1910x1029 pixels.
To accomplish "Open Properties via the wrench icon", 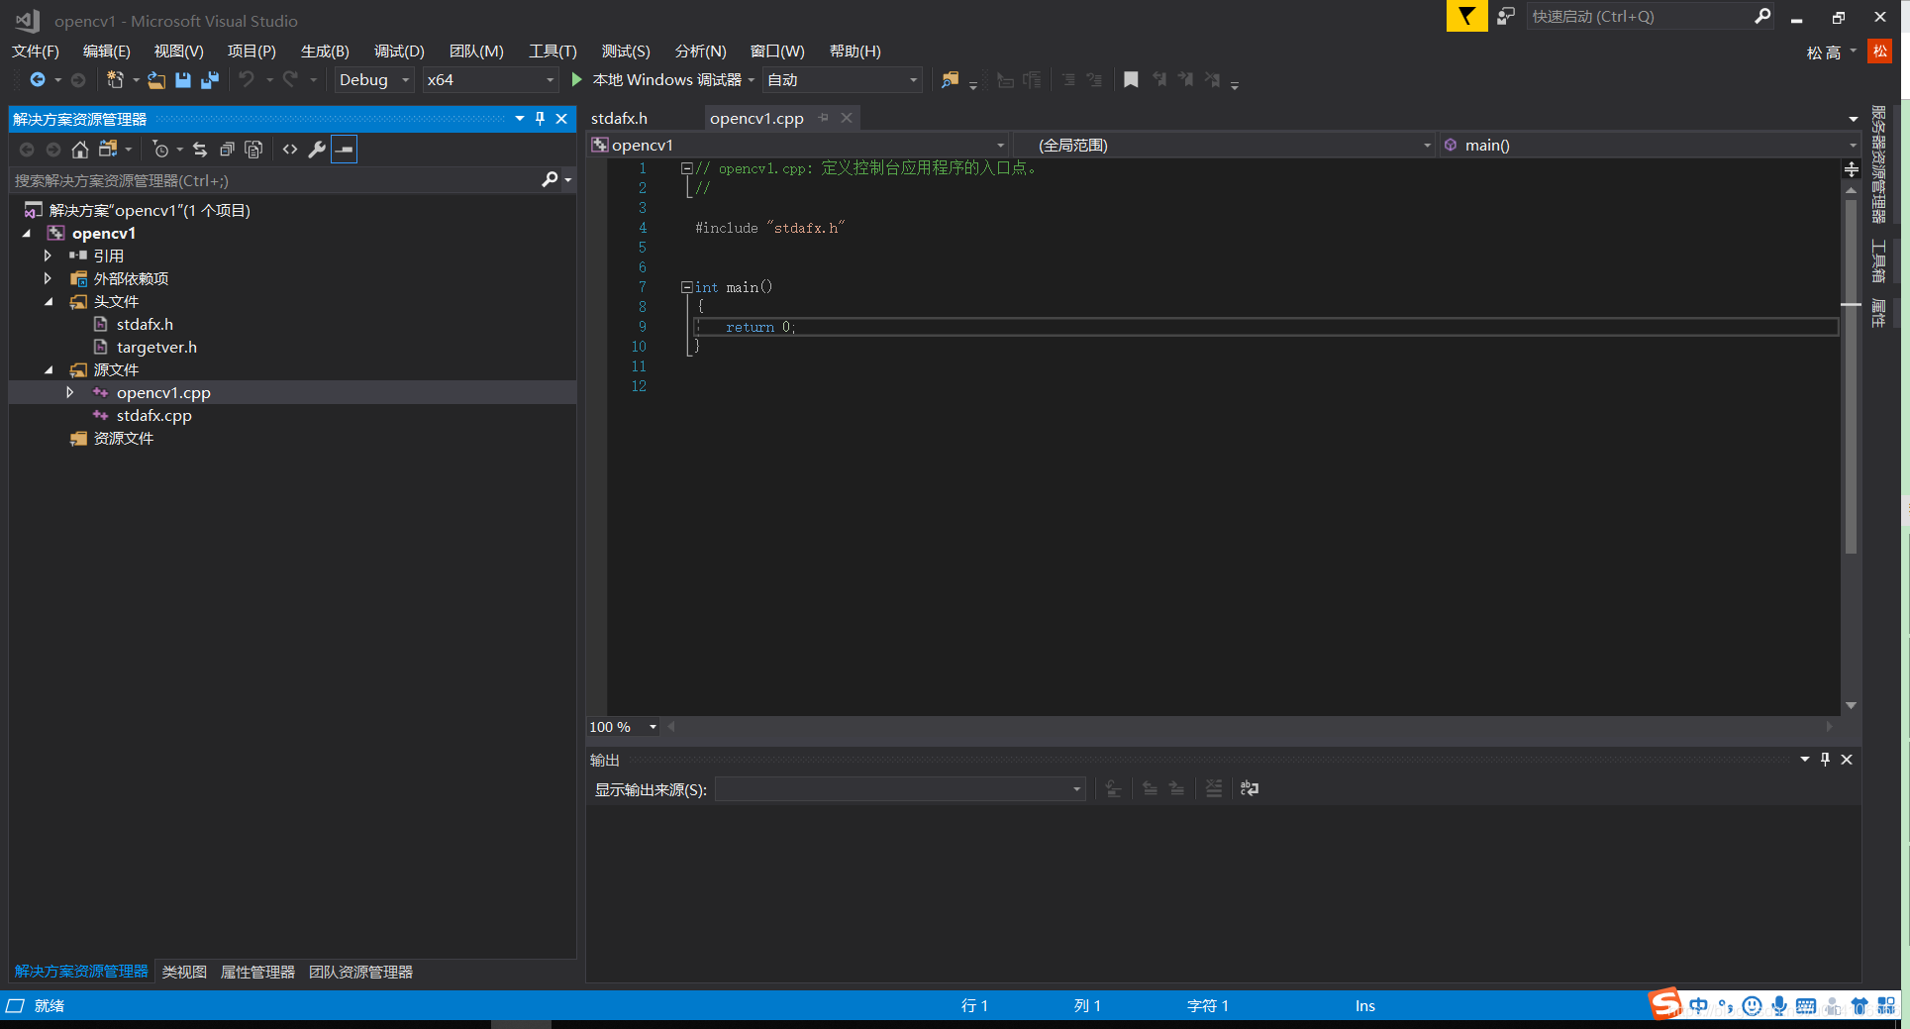I will [x=317, y=150].
